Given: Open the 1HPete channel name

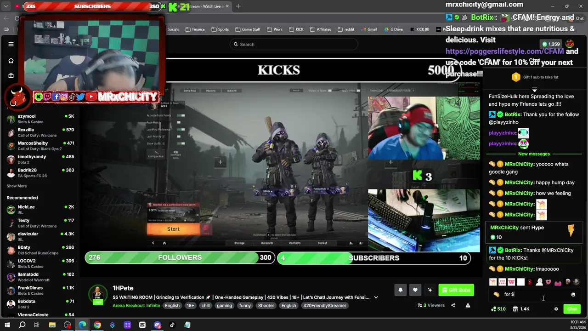Looking at the screenshot, I should (x=123, y=288).
